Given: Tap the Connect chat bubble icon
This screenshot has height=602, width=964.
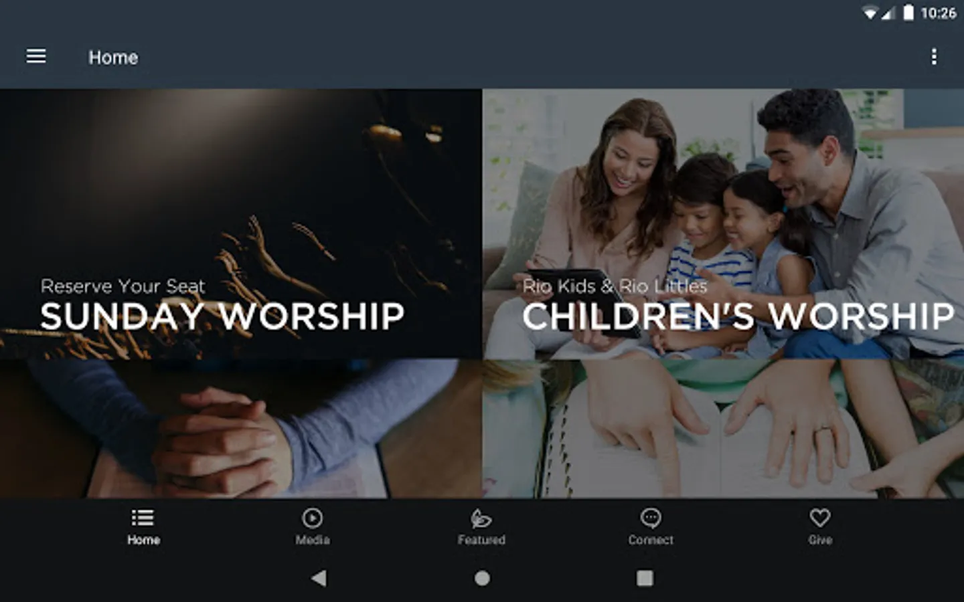Looking at the screenshot, I should (x=651, y=518).
